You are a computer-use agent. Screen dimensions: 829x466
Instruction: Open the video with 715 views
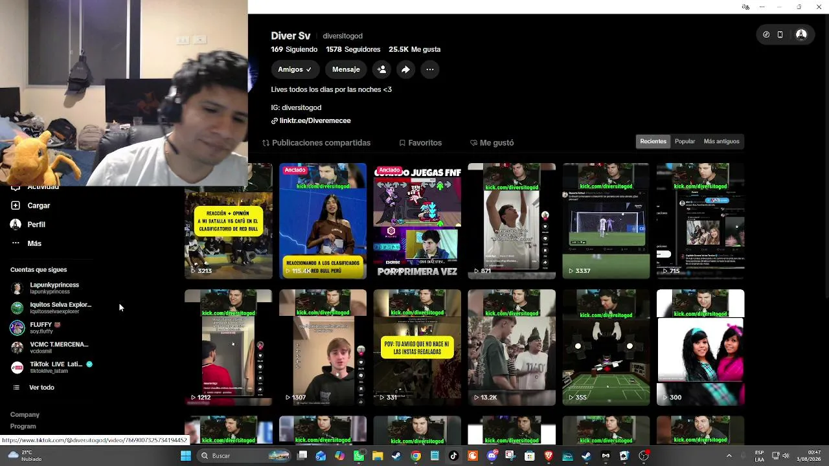701,221
